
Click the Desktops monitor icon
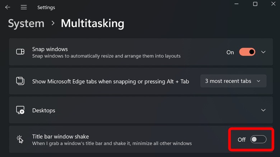[20, 110]
